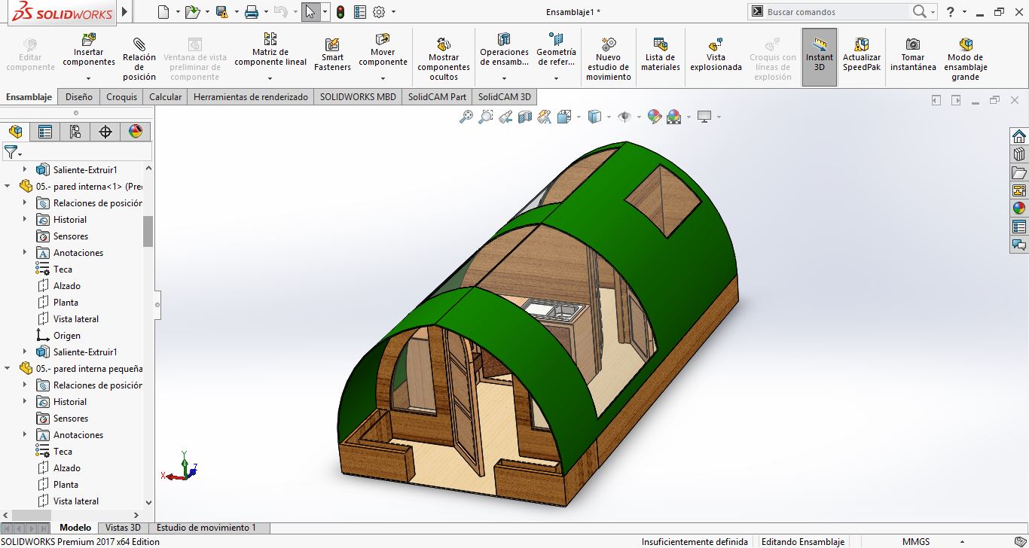
Task: Click the View Orientation cube icon
Action: [564, 117]
